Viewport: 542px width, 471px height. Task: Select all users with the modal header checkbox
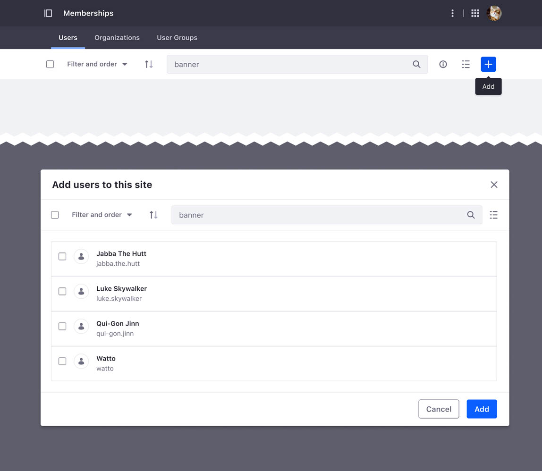click(55, 215)
